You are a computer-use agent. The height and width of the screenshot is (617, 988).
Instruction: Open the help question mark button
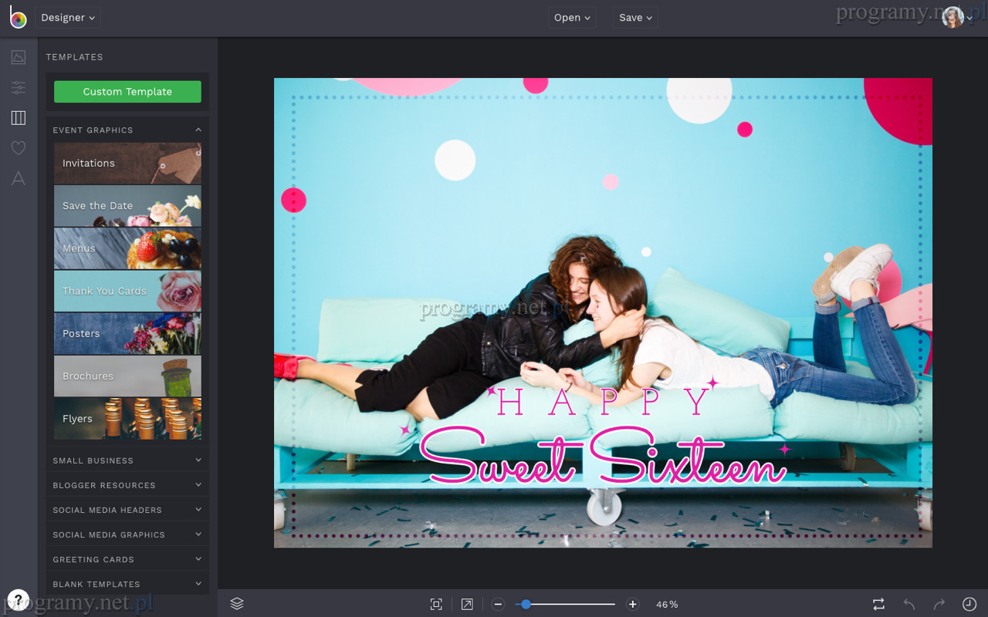[18, 600]
